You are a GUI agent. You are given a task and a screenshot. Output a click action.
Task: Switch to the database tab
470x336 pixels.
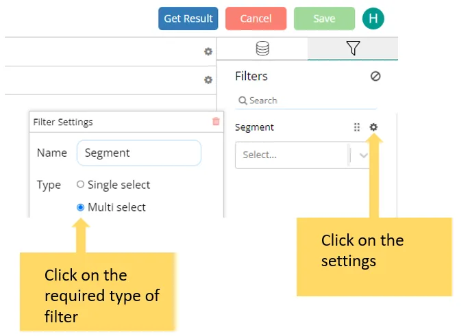pos(262,49)
